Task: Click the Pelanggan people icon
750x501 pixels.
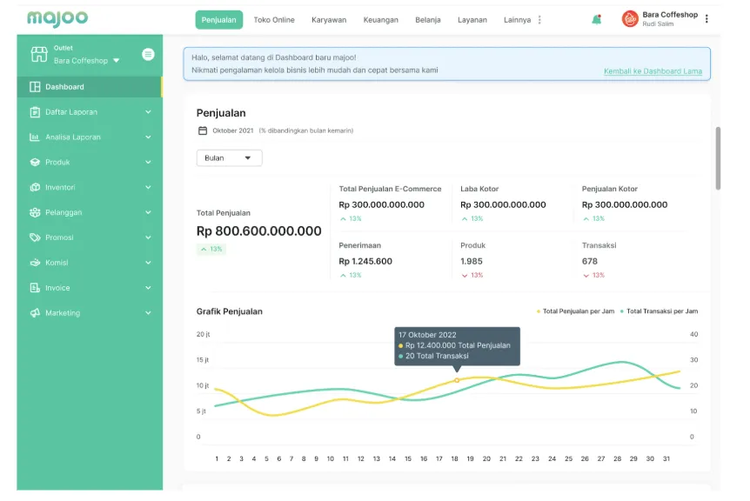Action: tap(35, 213)
